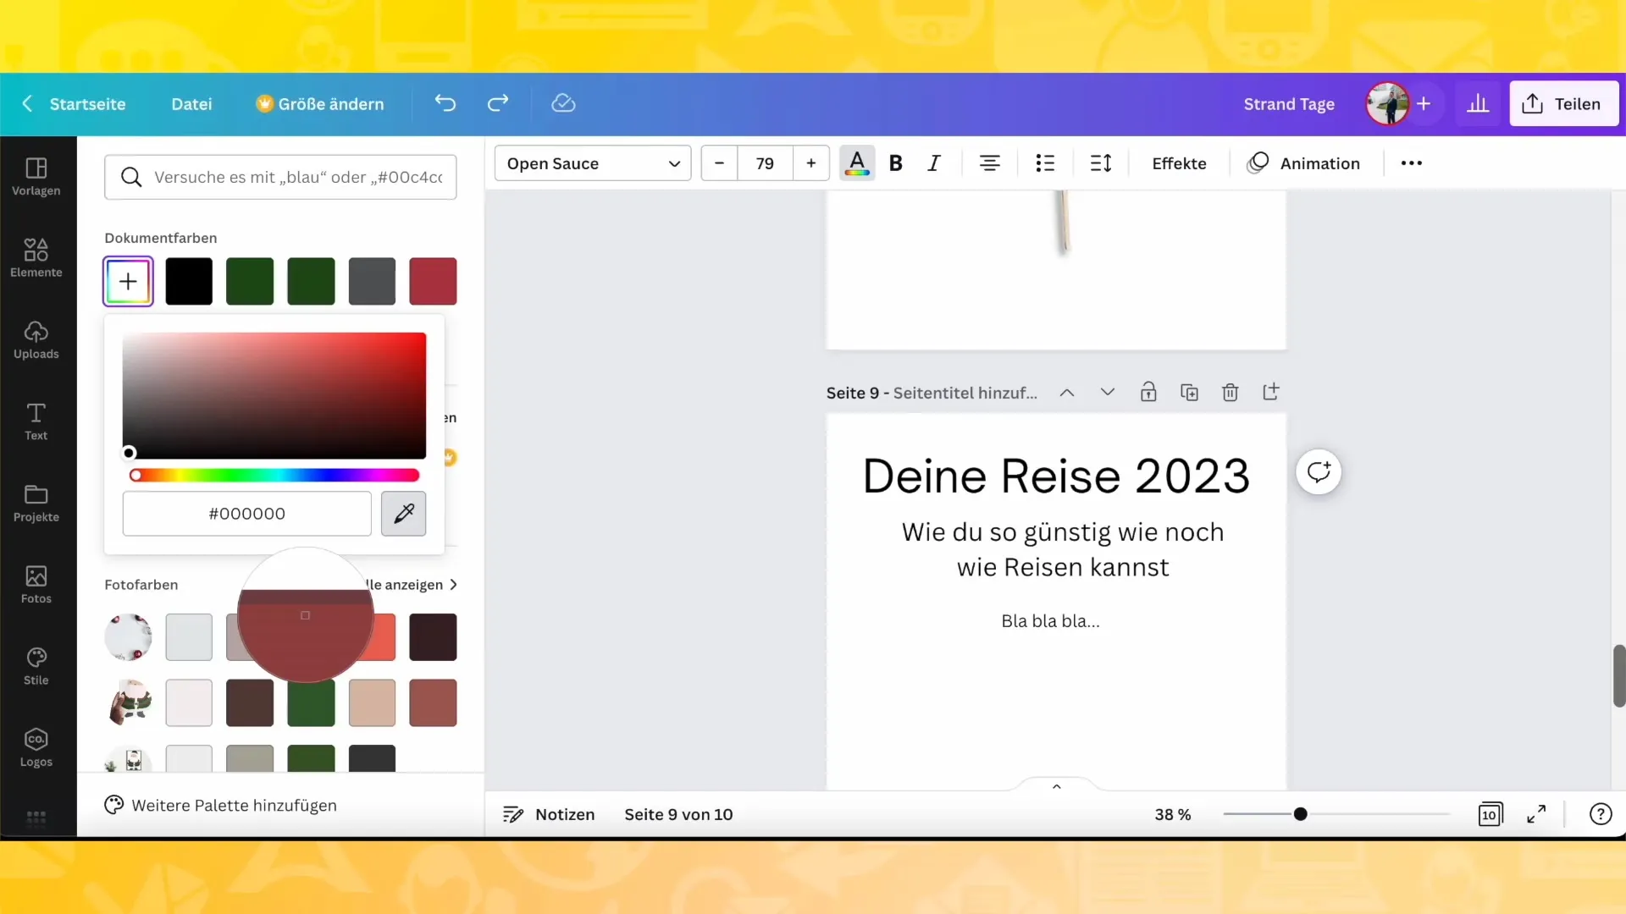Viewport: 1626px width, 914px height.
Task: Pick a color with the eyedropper
Action: [404, 514]
